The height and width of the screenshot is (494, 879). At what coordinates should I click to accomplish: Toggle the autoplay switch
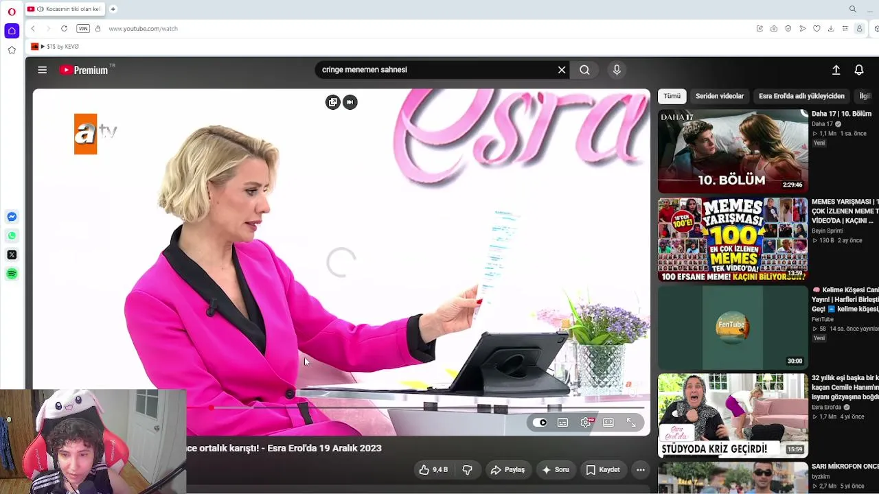(540, 423)
